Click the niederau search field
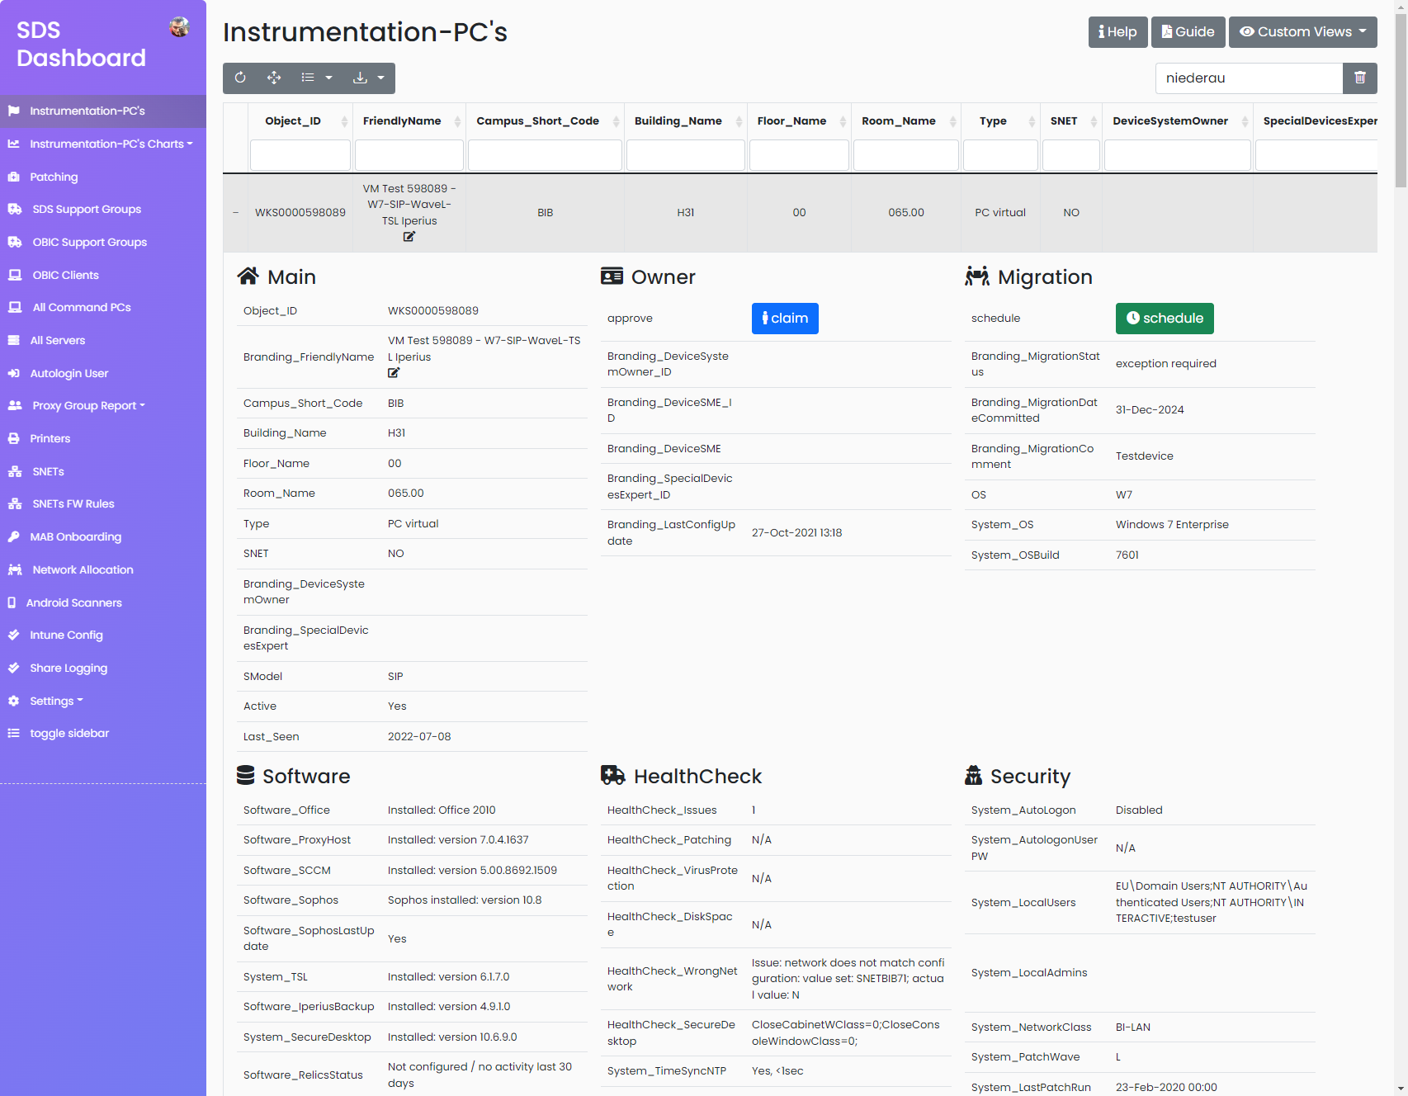The height and width of the screenshot is (1096, 1408). (1249, 78)
